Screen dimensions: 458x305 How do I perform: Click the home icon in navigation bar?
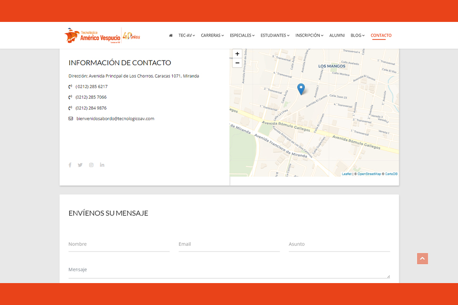pos(171,35)
